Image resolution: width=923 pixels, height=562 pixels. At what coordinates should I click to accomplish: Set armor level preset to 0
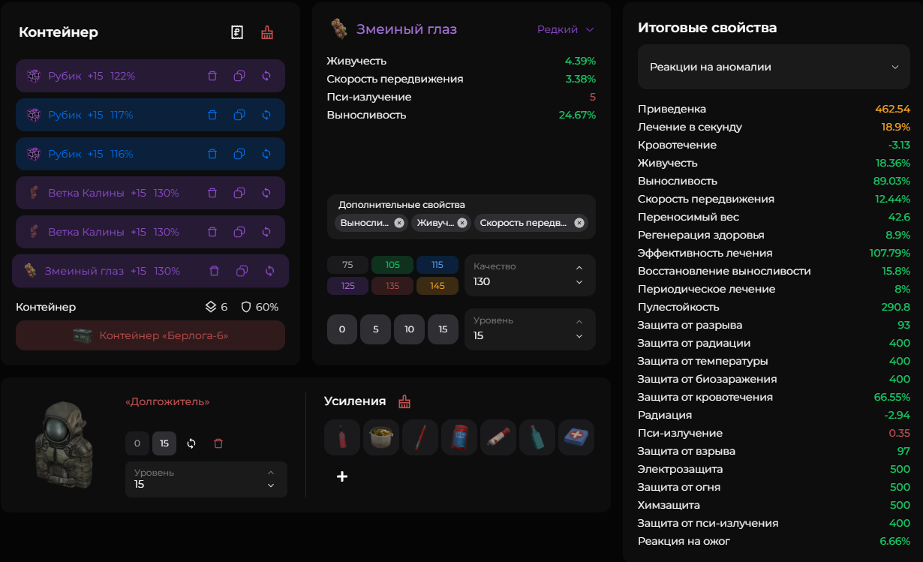point(137,443)
